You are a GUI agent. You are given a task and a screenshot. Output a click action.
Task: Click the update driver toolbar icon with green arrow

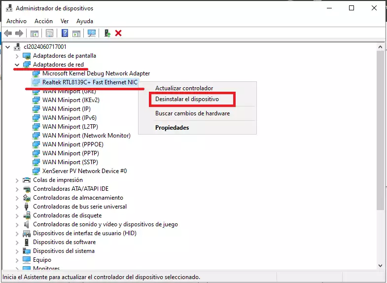[x=107, y=33]
